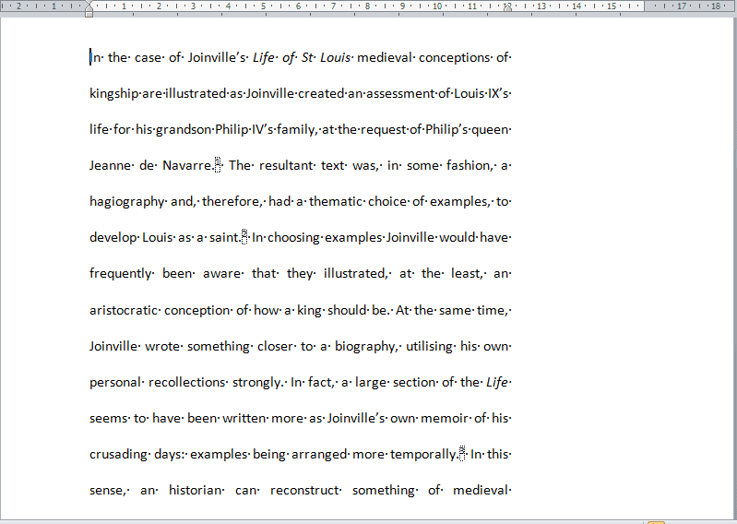
Task: Select the Left Indent box on ruler
Action: point(89,15)
